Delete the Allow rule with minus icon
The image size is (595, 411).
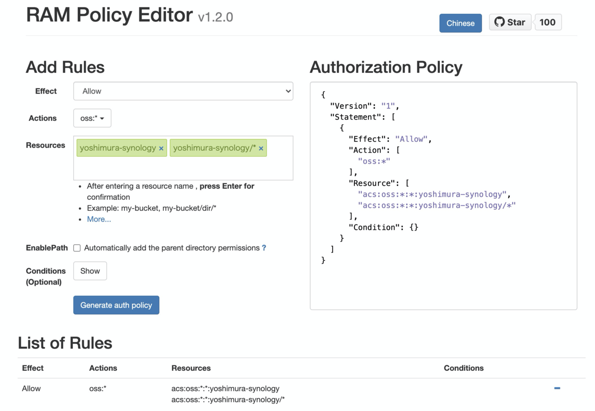557,388
